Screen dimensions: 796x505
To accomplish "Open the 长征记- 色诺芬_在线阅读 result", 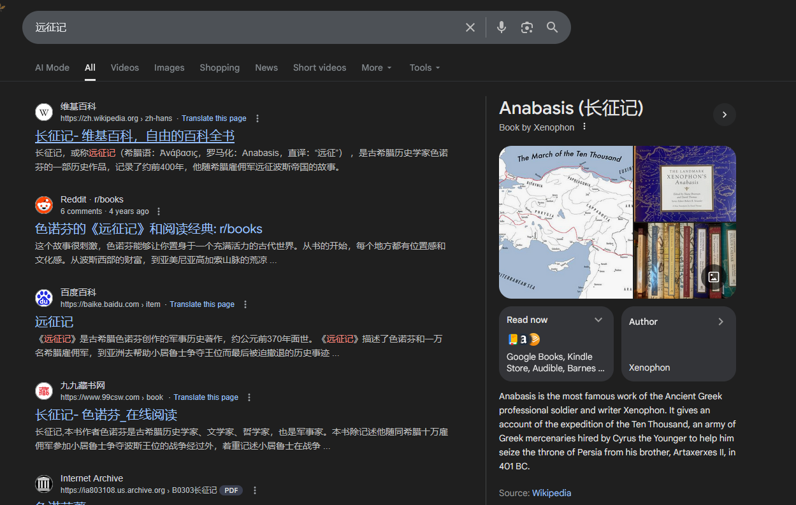I will pos(106,415).
